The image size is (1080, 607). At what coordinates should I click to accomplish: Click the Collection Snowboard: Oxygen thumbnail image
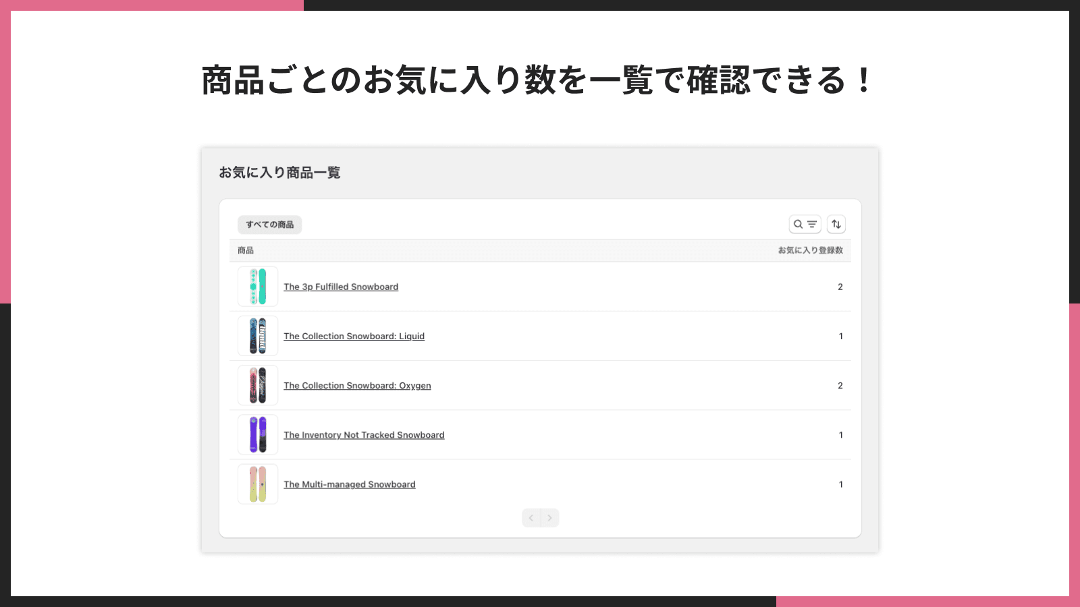click(258, 385)
